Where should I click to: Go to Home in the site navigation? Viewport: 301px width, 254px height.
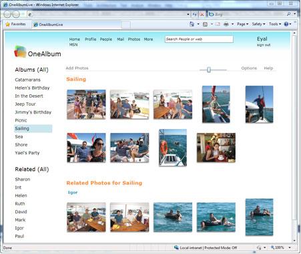[75, 39]
